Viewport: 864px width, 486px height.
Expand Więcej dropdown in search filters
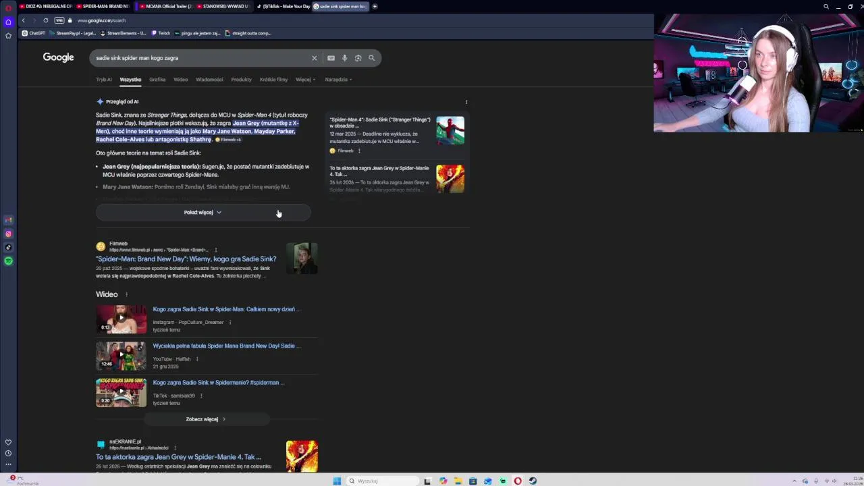coord(305,80)
